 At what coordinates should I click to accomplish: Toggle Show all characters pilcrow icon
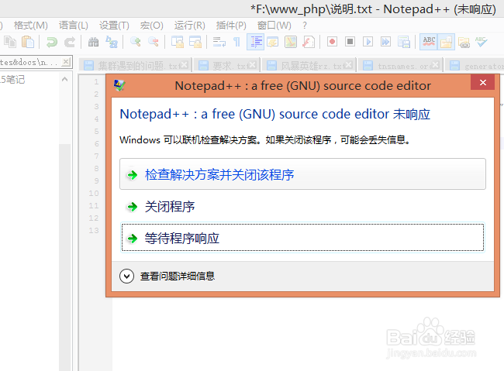[x=236, y=42]
